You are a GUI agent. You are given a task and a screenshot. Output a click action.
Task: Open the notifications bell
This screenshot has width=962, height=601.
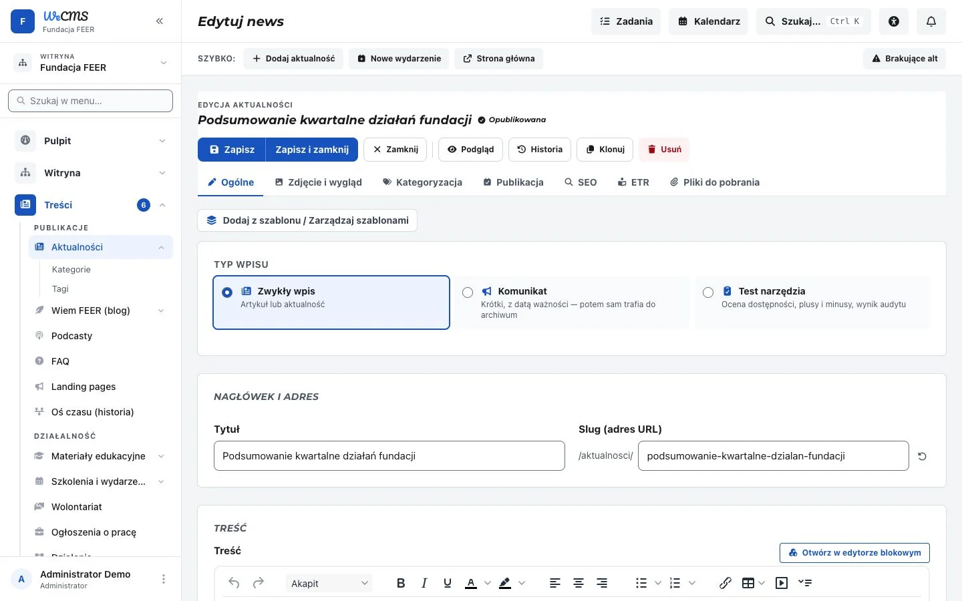click(x=931, y=21)
